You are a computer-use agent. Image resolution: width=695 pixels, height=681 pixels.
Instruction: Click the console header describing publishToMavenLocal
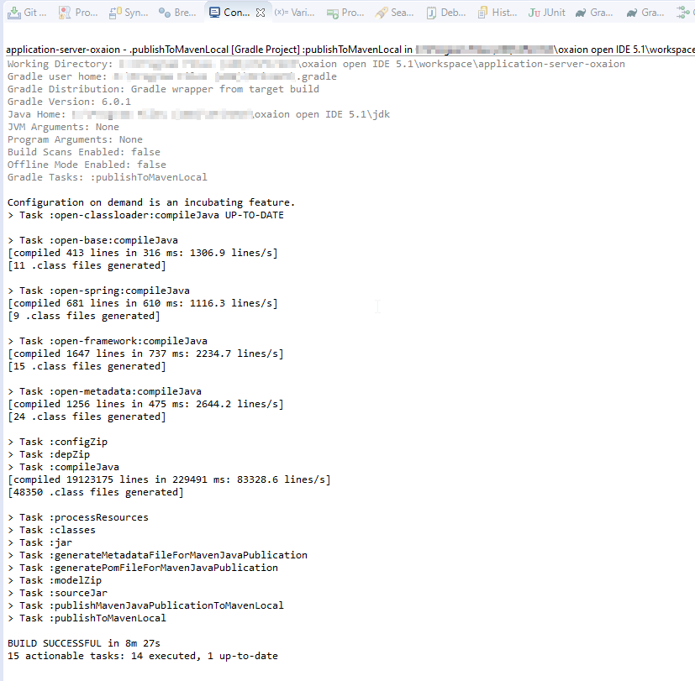(210, 50)
